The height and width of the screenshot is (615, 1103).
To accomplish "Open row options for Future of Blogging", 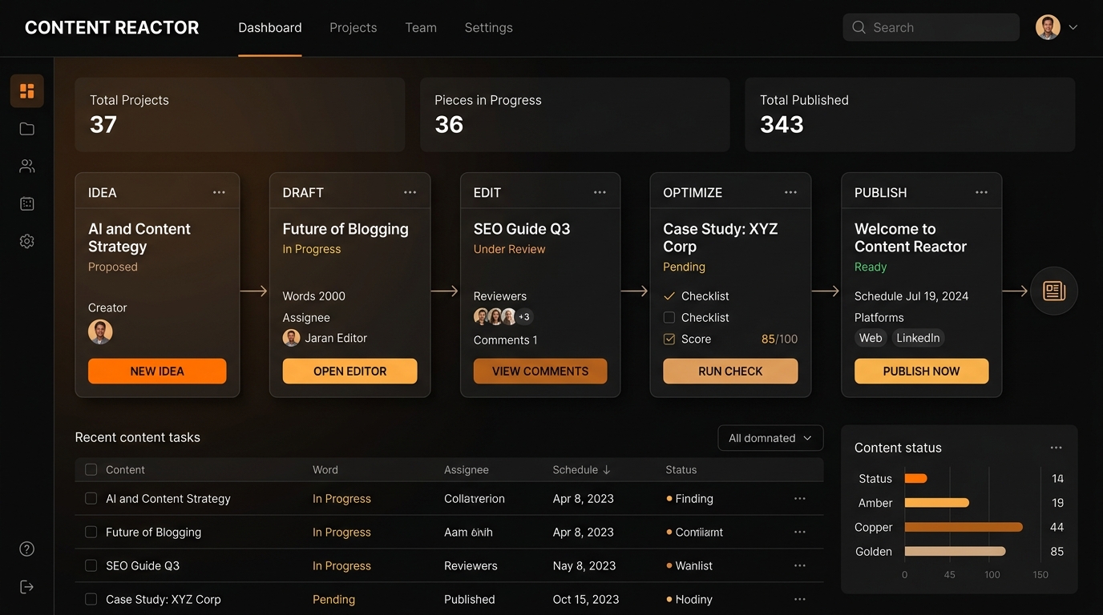I will (x=799, y=532).
